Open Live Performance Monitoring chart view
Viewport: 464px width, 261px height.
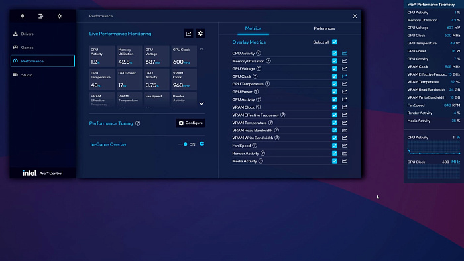tap(188, 34)
